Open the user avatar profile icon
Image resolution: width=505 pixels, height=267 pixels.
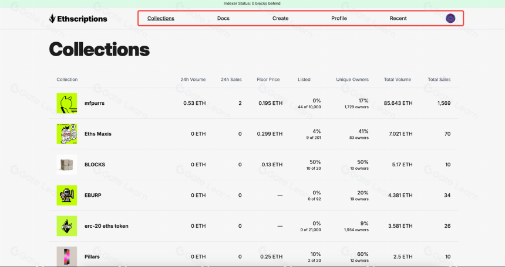click(x=450, y=18)
